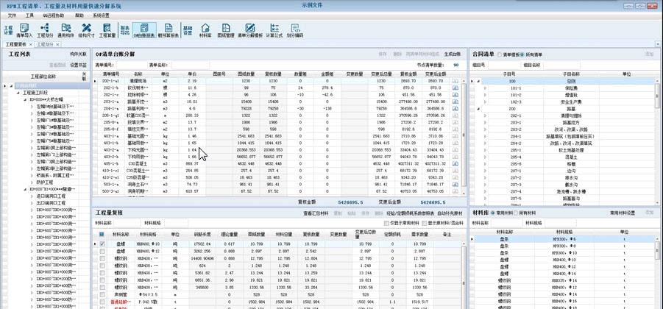This screenshot has height=309, width=663.
Task: Check the 盘螺 HRB400 Φ12 row checkbox
Action: [102, 251]
